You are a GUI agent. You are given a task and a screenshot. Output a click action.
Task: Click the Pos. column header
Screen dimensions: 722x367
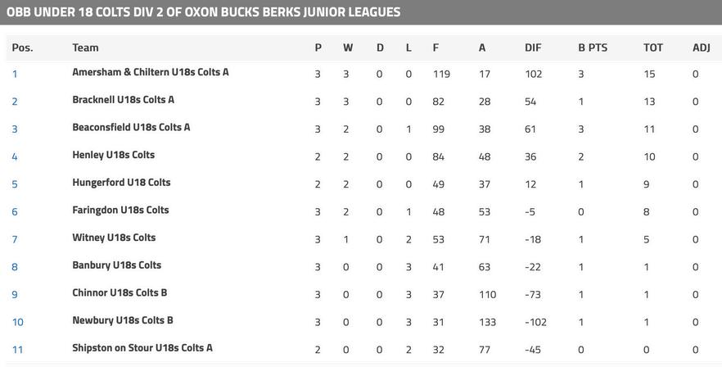tap(22, 48)
